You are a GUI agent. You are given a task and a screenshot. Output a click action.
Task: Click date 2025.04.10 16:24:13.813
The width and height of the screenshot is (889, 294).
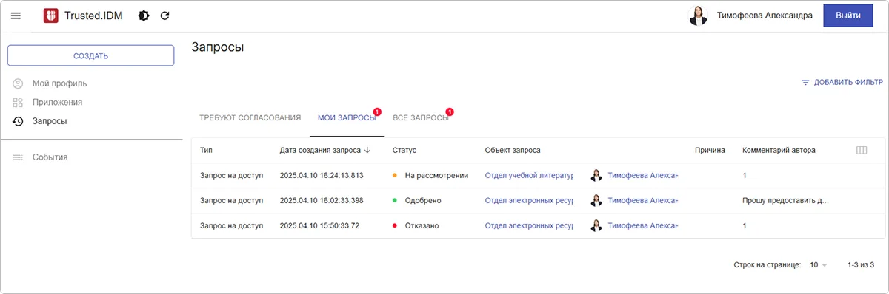(x=322, y=176)
